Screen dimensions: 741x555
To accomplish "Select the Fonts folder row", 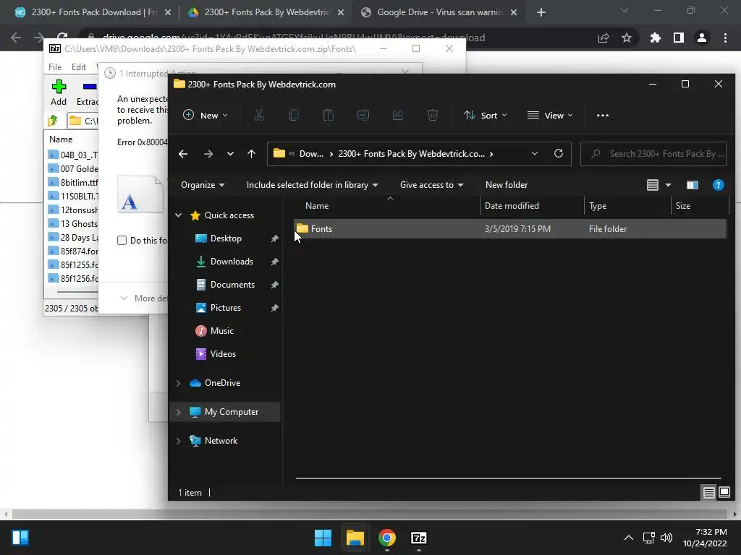I will coord(510,229).
